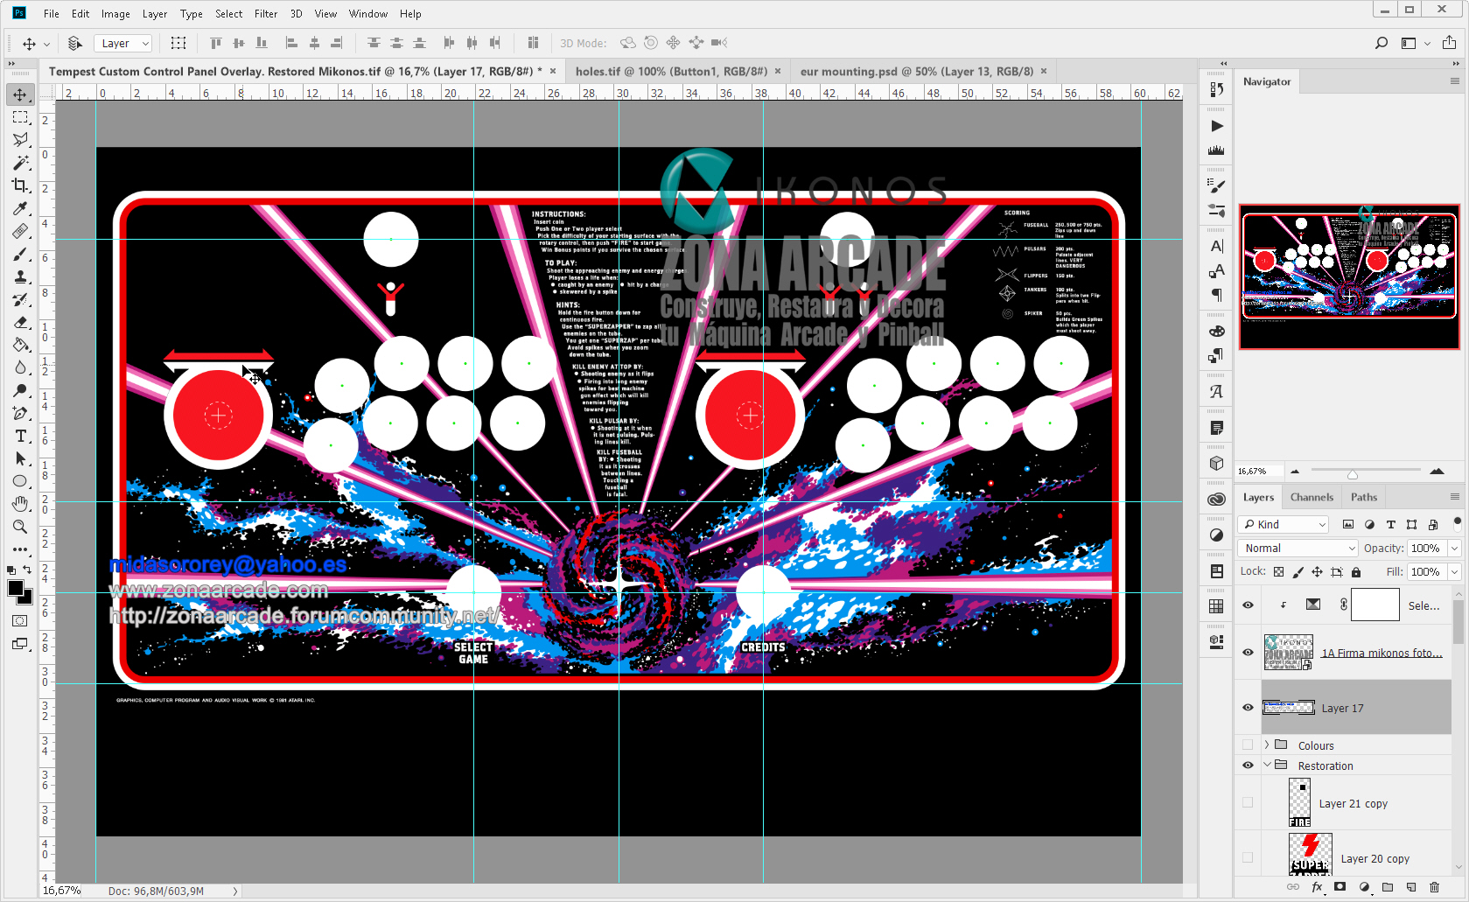Click the foreground color swatch

pyautogui.click(x=14, y=588)
